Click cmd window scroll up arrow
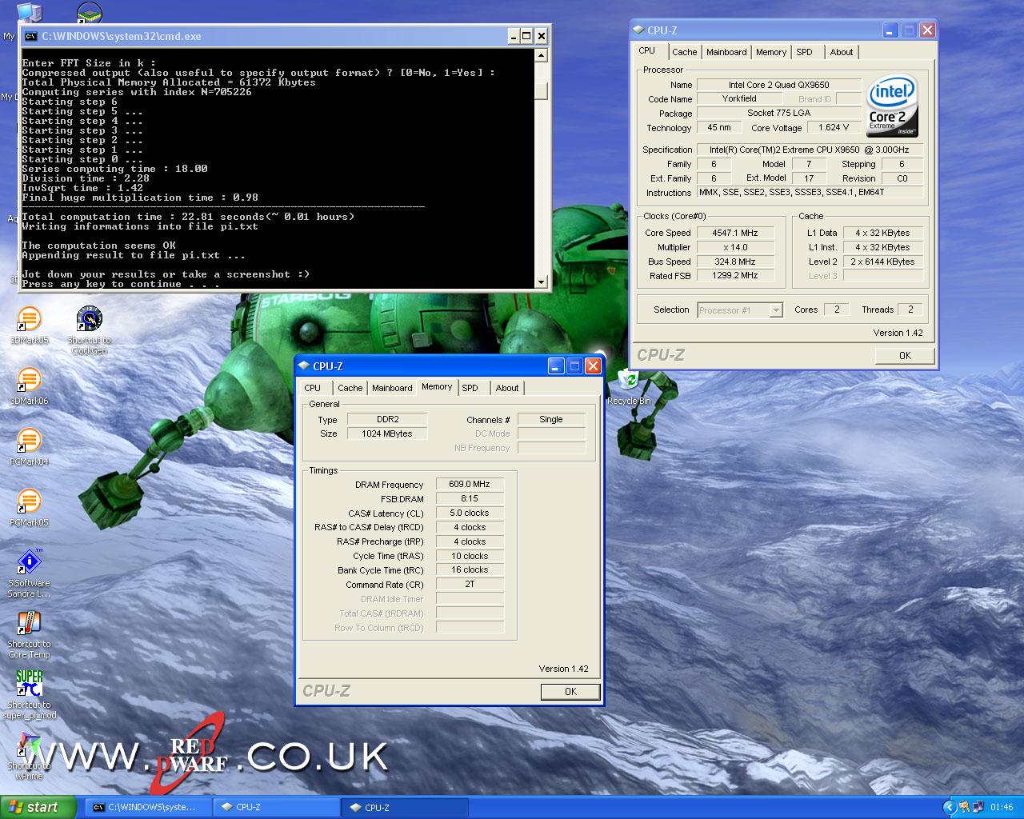 coord(541,56)
